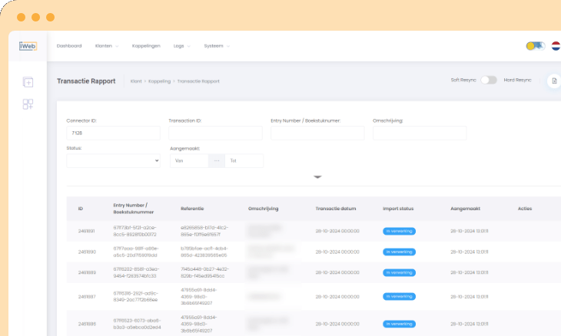This screenshot has height=336, width=561.
Task: Toggle the Soft Resync / Hard Resync switch
Action: [489, 81]
